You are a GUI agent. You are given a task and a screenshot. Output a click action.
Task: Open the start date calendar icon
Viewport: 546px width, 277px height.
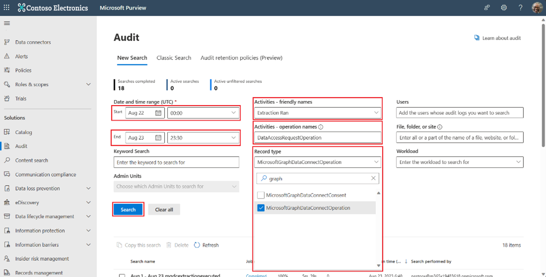click(x=158, y=113)
